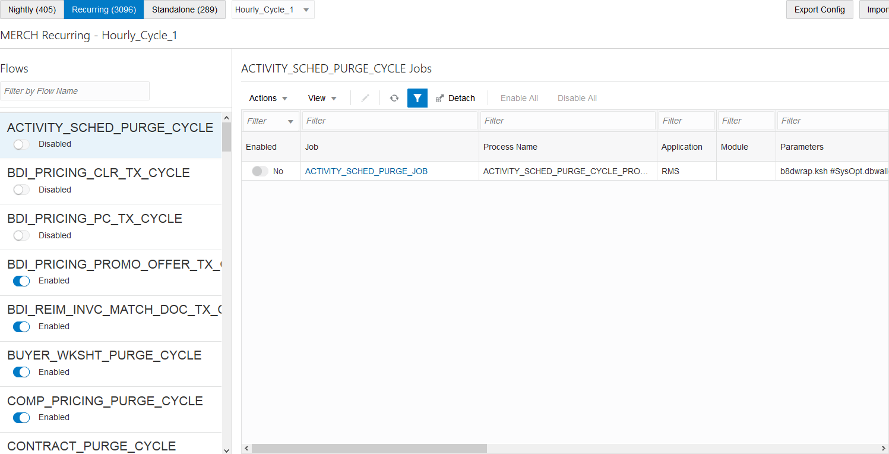Click the b8dwrap.ksh parameters cell

point(833,171)
